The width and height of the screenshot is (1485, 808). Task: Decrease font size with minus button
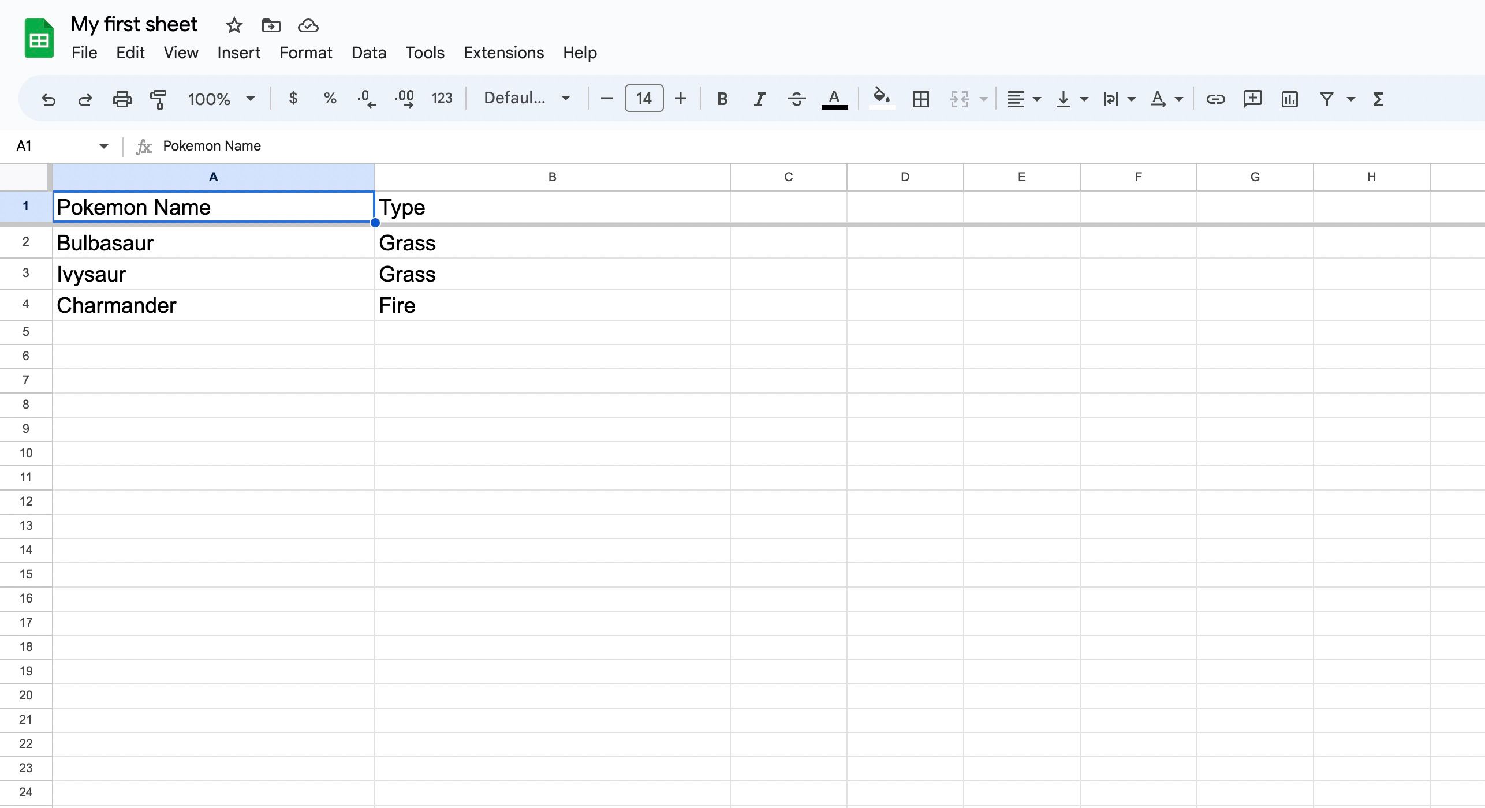pos(606,99)
